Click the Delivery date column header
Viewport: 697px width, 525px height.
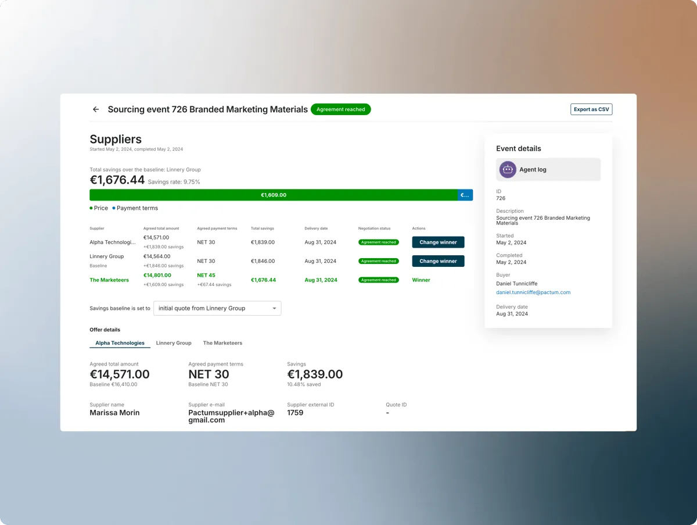[x=316, y=228]
